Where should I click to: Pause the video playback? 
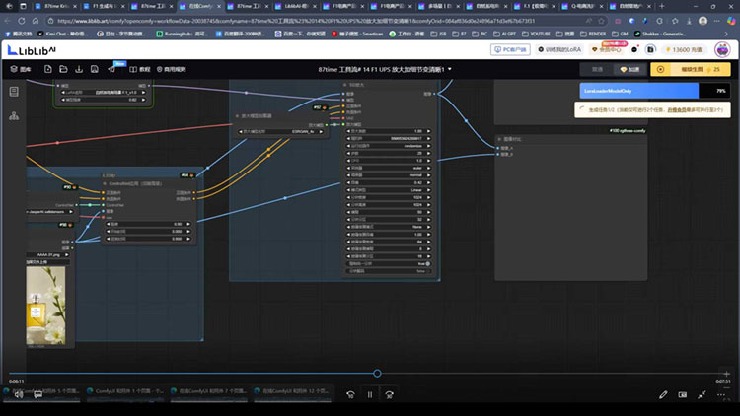point(370,394)
